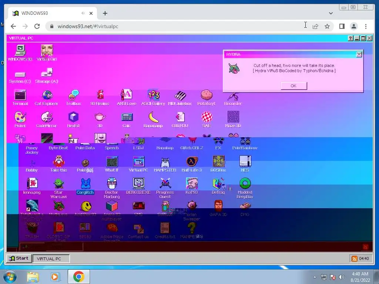
Task: Open the Kof93 icon
Action: 192,183
